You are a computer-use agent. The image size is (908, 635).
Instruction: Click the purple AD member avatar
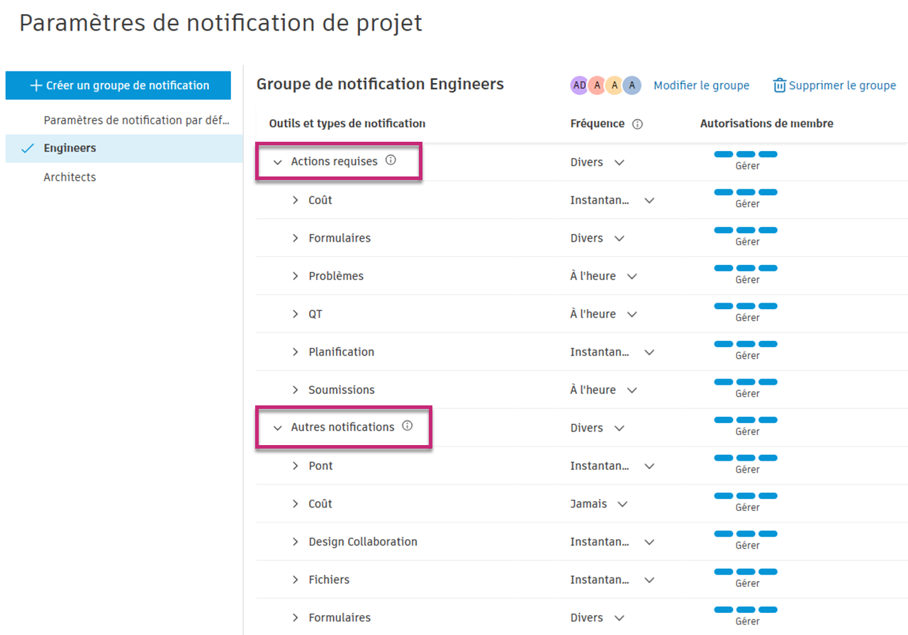pos(579,84)
